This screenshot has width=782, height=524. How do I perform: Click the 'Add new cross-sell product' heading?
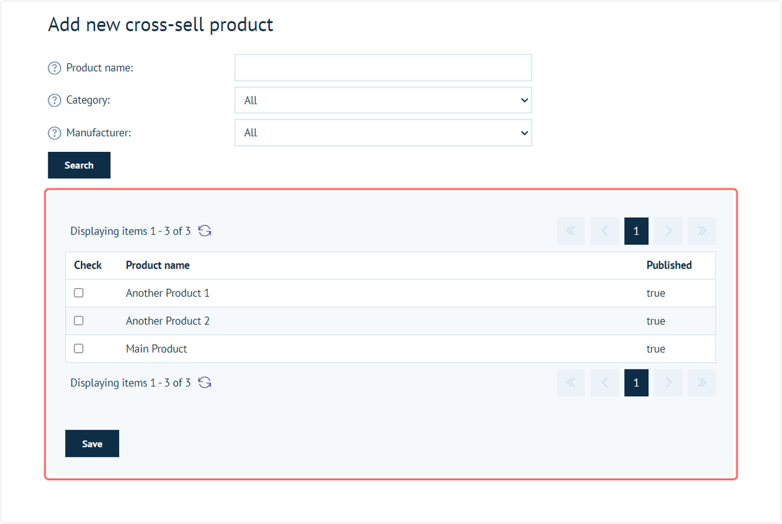161,25
